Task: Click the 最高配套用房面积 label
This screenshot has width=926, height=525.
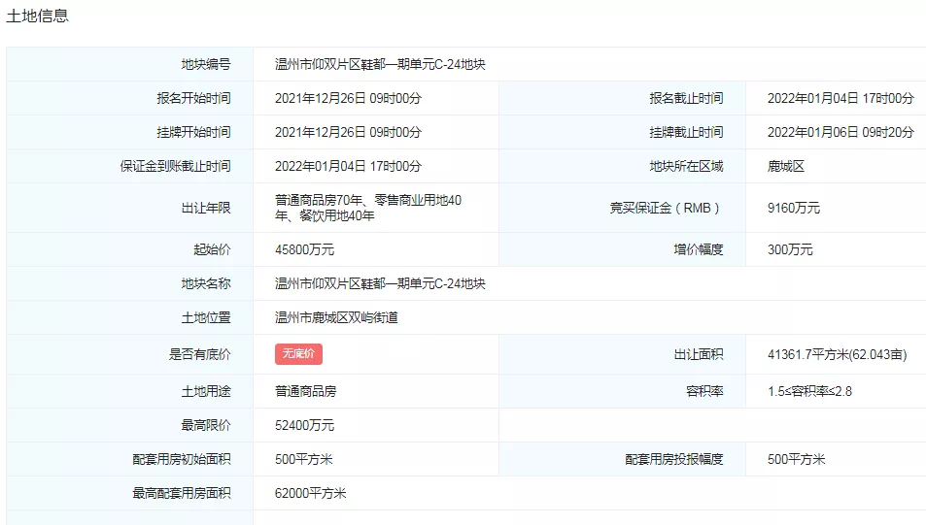Action: point(182,493)
